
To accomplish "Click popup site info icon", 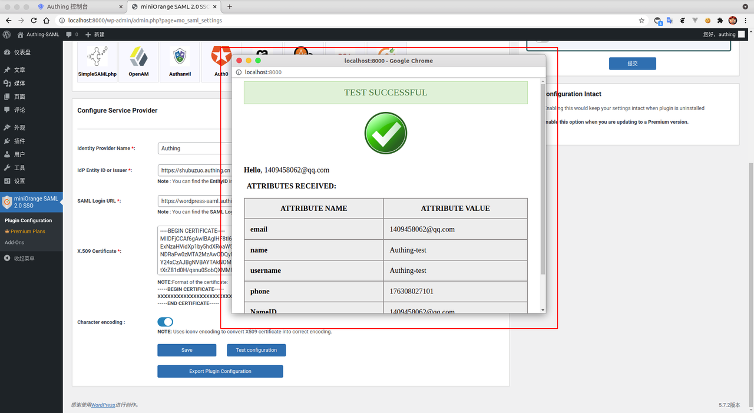I will click(239, 72).
